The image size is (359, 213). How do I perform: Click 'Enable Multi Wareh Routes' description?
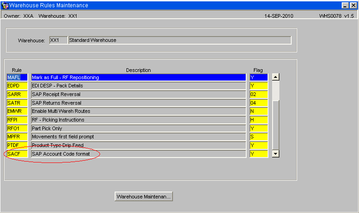(138, 112)
